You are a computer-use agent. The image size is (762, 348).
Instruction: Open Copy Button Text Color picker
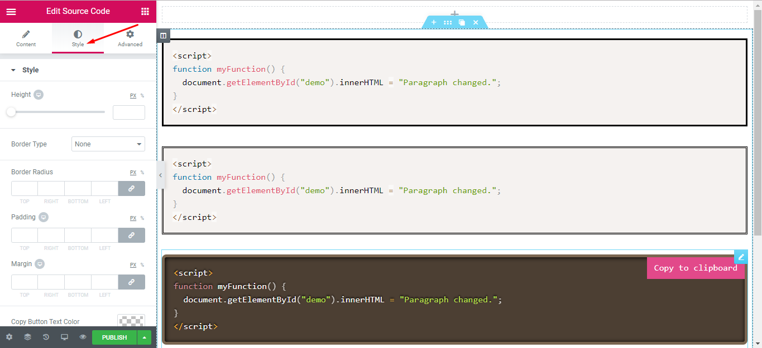[x=131, y=321]
